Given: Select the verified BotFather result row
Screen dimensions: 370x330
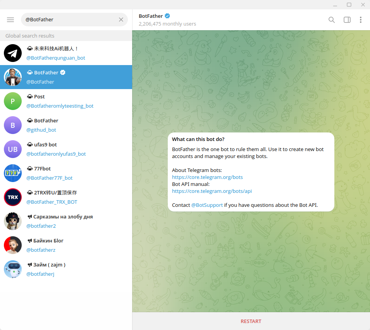Looking at the screenshot, I should point(66,77).
